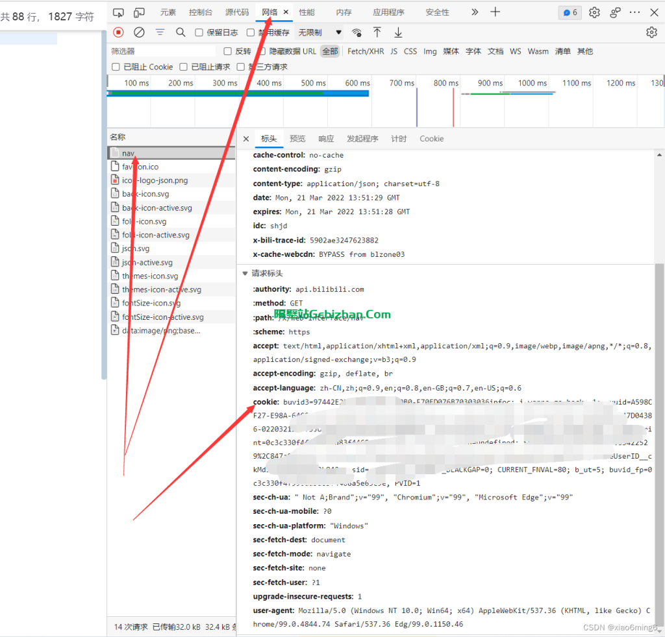Select the 计时 detail tab
The image size is (665, 637).
pyautogui.click(x=399, y=139)
